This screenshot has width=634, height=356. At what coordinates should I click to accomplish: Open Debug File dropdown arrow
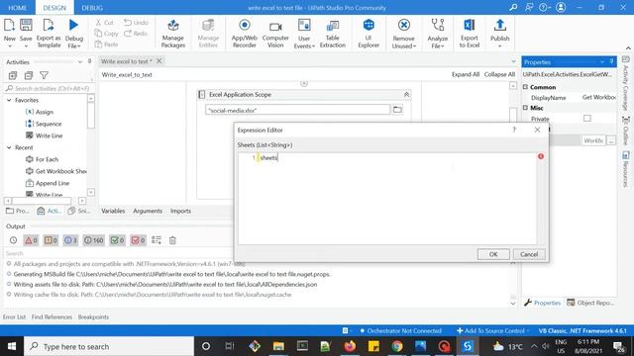pos(79,46)
